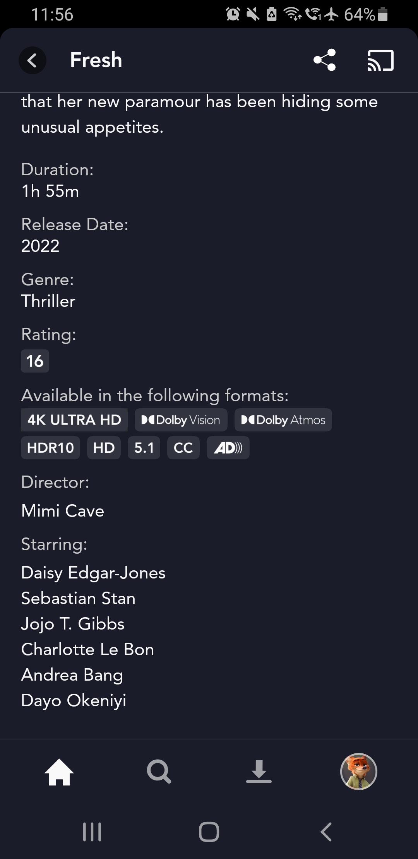418x859 pixels.
Task: Select cast member Daisy Edgar-Jones
Action: click(93, 573)
